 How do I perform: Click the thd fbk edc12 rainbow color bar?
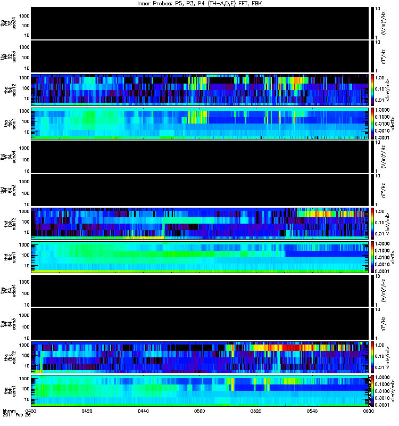372,224
